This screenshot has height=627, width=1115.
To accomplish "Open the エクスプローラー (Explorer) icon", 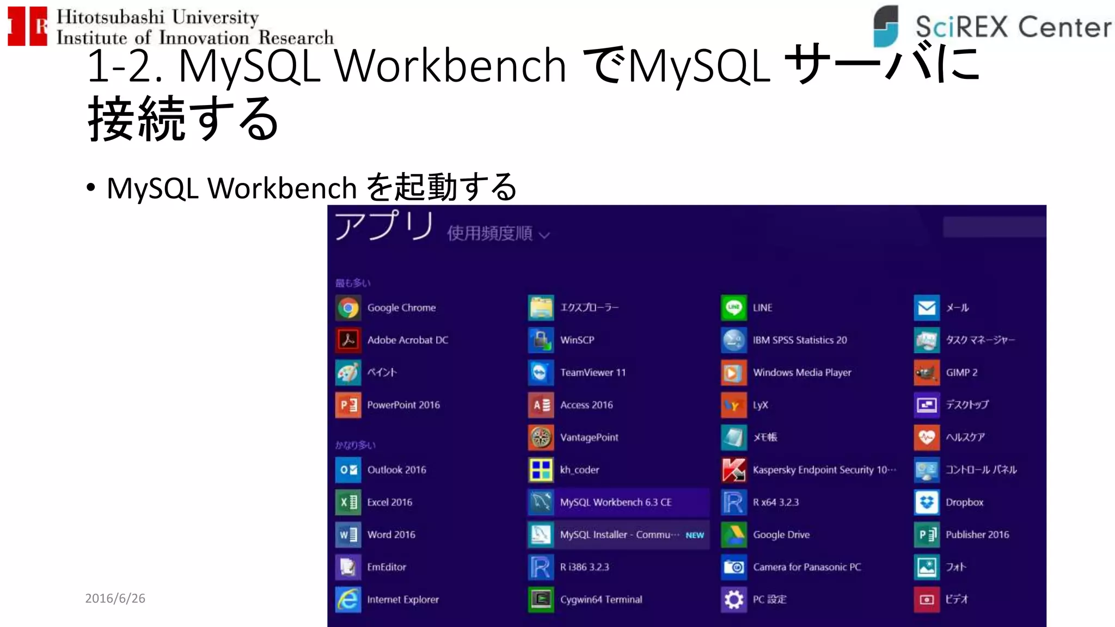I will 541,308.
